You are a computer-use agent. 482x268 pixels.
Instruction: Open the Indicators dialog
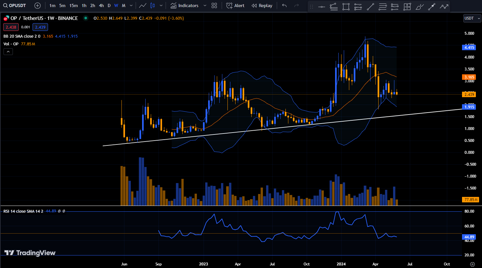click(x=184, y=5)
